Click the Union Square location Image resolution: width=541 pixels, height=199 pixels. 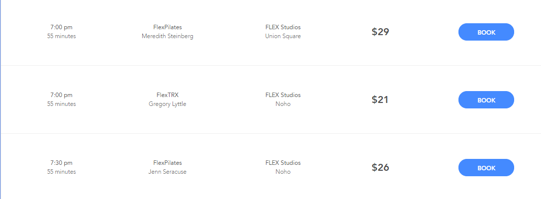[x=283, y=36]
